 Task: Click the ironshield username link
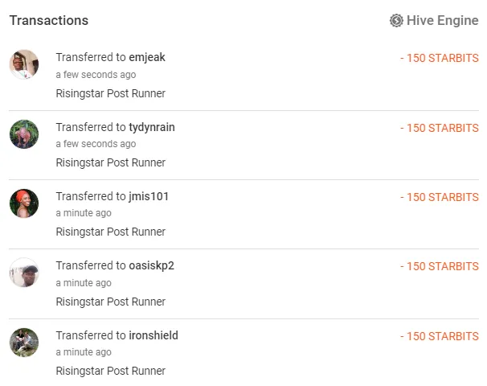pos(153,335)
